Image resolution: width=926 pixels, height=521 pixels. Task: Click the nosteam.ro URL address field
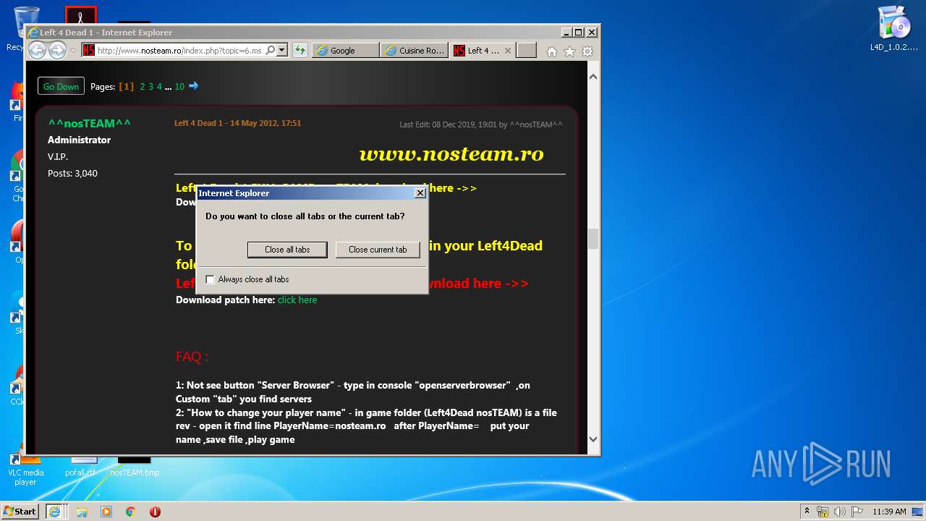179,51
